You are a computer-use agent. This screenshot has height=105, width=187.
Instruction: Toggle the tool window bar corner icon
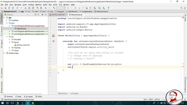(2, 99)
